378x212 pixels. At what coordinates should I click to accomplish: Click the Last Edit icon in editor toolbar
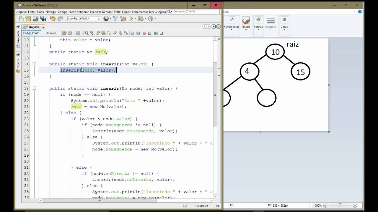[64, 33]
